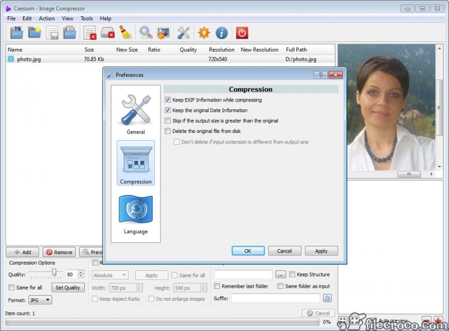Select the Language preferences category
Viewport: 449px width, 331px height.
(136, 214)
